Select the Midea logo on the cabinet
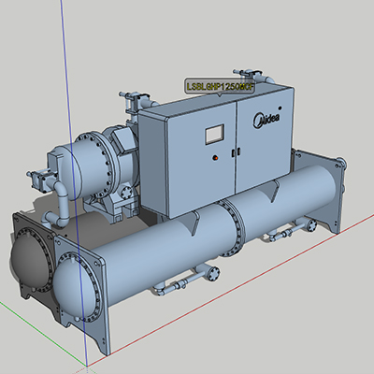The height and width of the screenshot is (374, 374). tap(266, 119)
